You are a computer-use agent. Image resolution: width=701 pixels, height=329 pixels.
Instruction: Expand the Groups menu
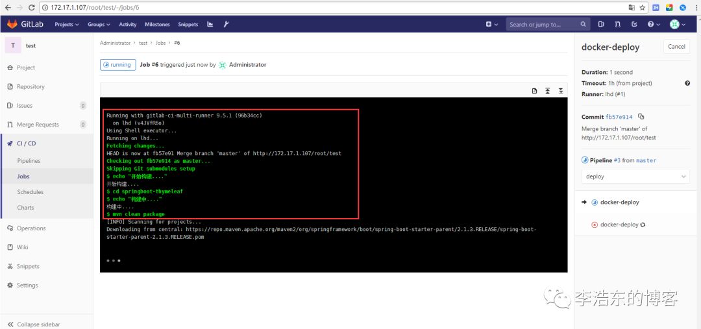(x=99, y=24)
